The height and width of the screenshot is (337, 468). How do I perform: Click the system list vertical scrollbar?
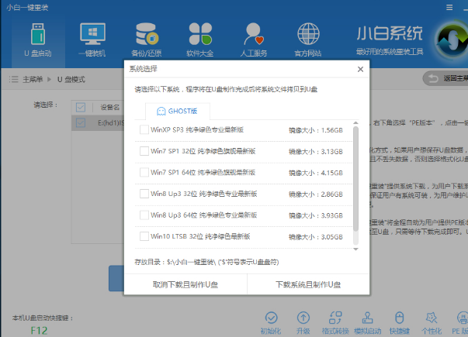(356, 178)
